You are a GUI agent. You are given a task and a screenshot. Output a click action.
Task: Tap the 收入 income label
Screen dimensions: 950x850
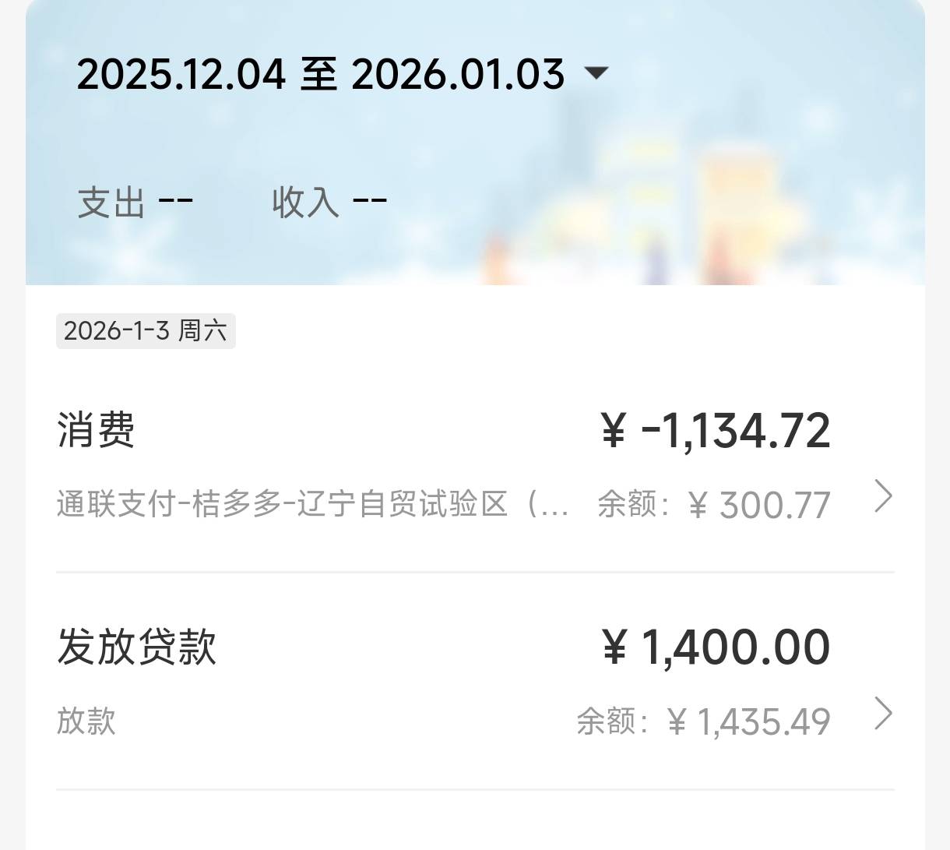point(305,203)
